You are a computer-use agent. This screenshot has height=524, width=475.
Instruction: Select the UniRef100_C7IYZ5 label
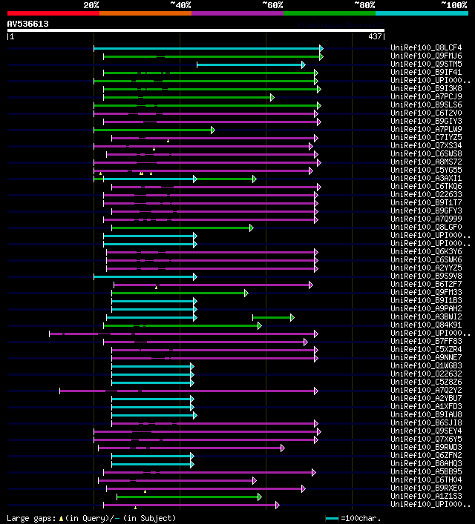(x=426, y=137)
